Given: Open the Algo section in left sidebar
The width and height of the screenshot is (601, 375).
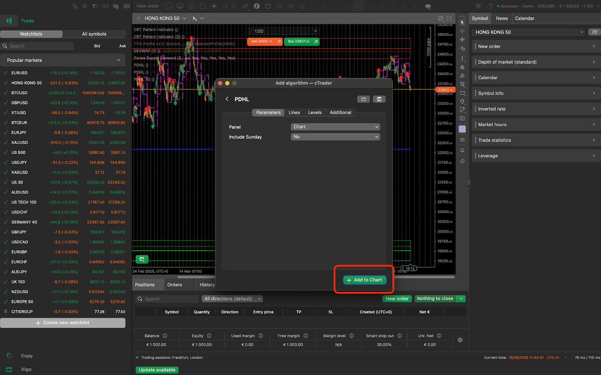Looking at the screenshot, I should click(x=26, y=369).
